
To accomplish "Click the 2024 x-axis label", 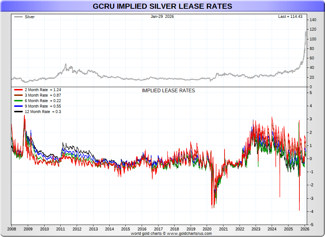I will 272,229.
